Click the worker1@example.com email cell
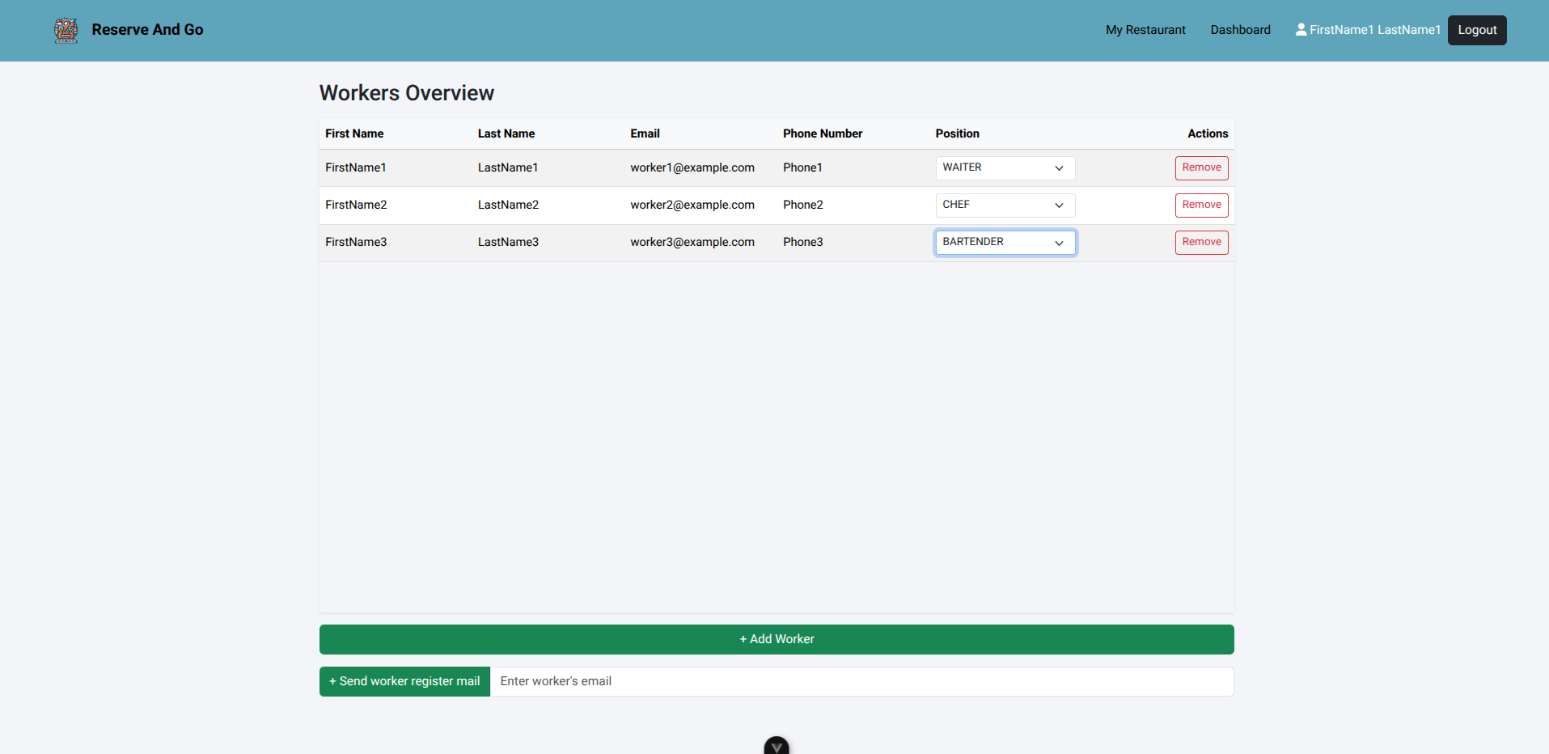The width and height of the screenshot is (1549, 754). pos(692,168)
